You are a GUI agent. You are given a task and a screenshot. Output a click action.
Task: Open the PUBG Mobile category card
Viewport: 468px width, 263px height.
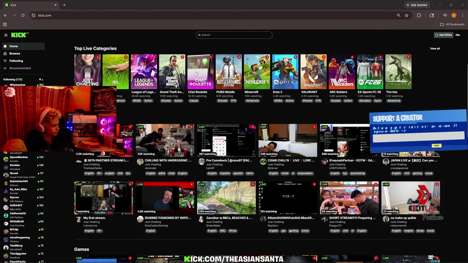229,72
